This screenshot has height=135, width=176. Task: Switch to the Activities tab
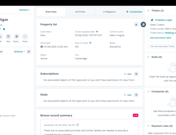[80, 12]
